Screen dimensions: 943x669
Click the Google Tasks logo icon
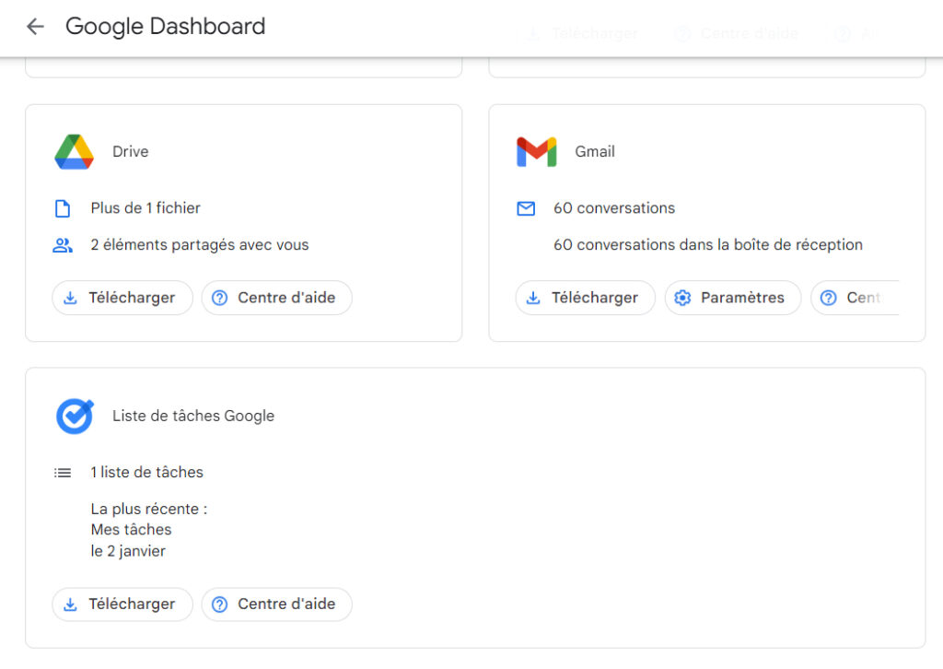point(75,417)
